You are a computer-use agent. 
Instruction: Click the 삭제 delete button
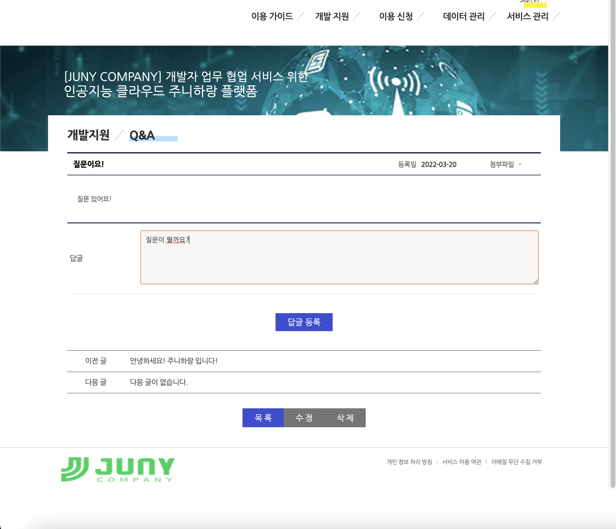(x=345, y=418)
